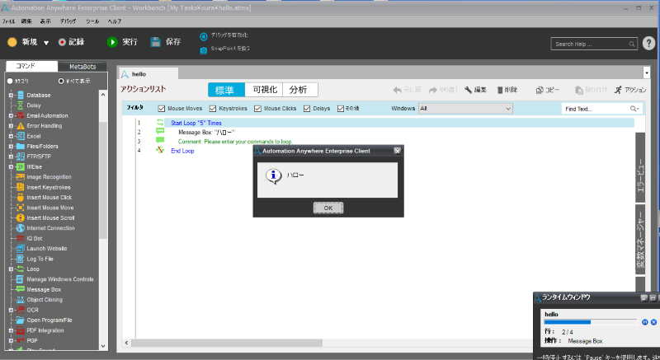Click the Message Box command icon

pyautogui.click(x=20, y=289)
